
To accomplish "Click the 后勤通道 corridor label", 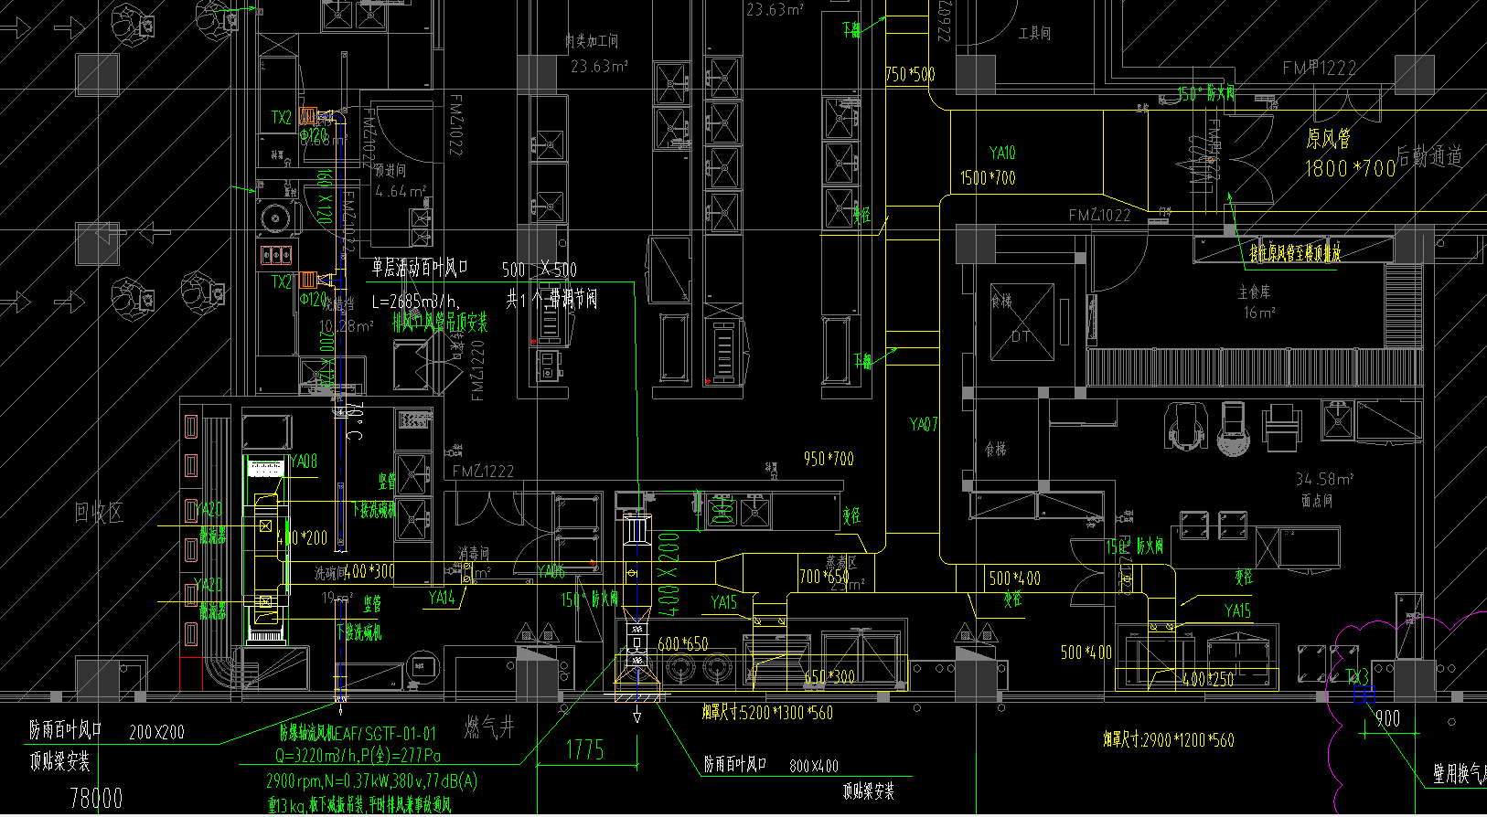I will tap(1429, 156).
